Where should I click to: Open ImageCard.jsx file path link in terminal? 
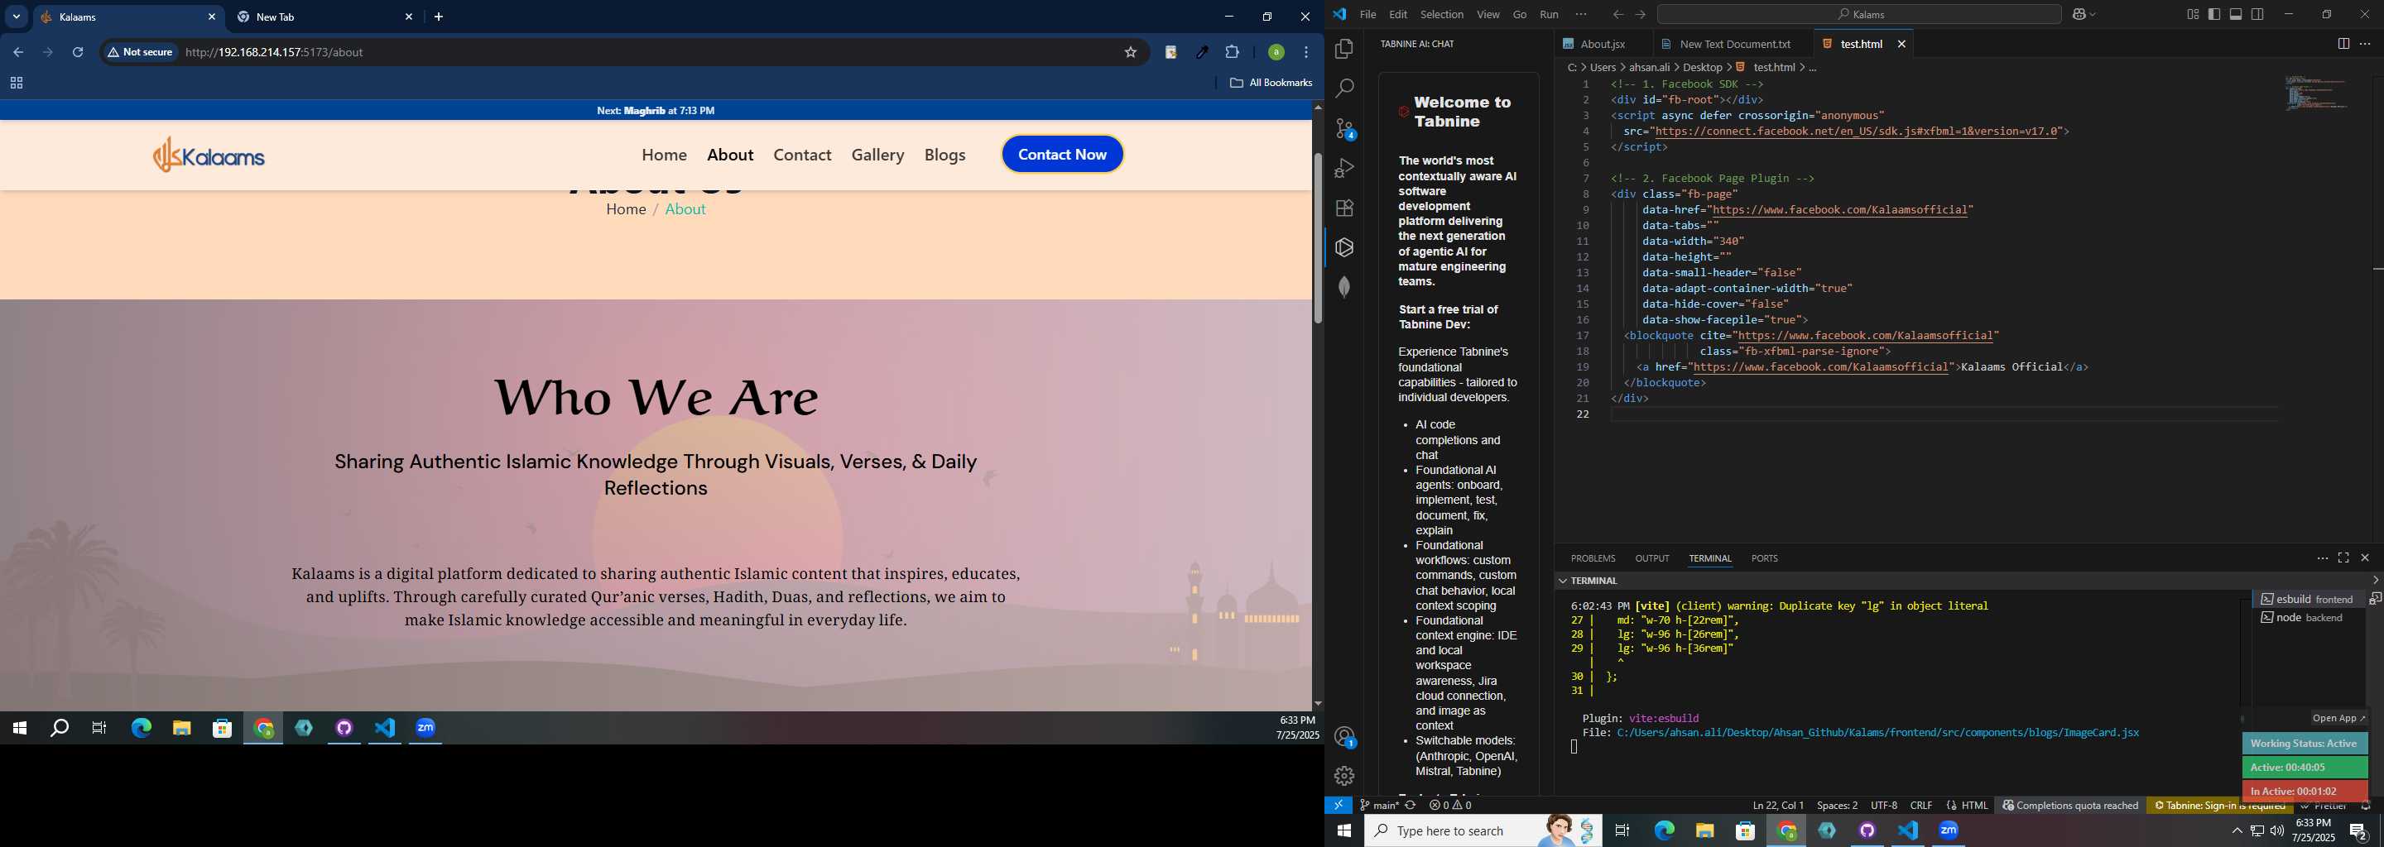click(x=1877, y=732)
